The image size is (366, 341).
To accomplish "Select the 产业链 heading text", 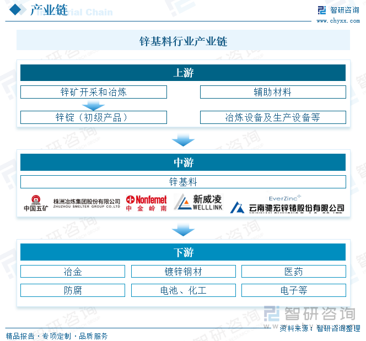I will pos(49,10).
